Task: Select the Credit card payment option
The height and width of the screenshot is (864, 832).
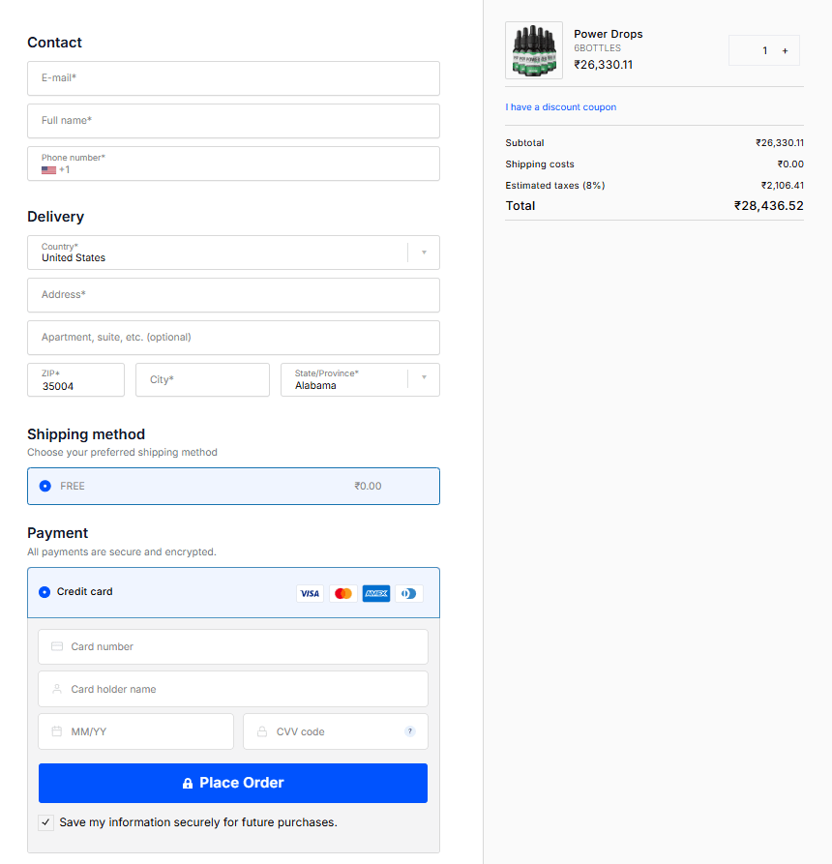Action: coord(45,592)
